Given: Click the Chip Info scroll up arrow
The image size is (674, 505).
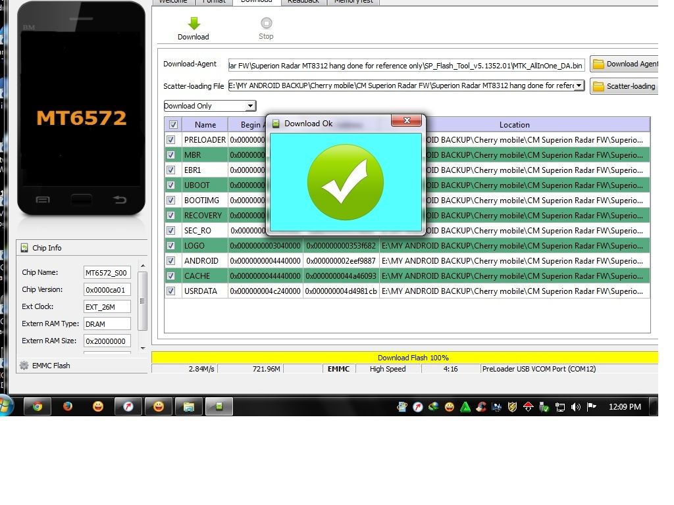Looking at the screenshot, I should tap(143, 266).
